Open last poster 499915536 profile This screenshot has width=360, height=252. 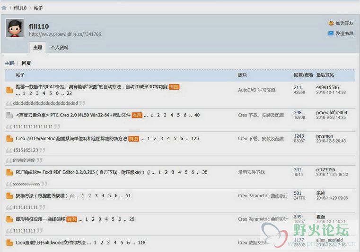pos(327,87)
